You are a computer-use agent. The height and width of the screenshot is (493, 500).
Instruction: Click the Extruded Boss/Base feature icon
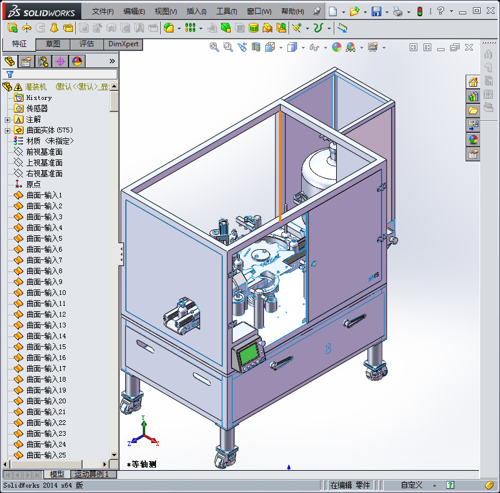coord(12,28)
